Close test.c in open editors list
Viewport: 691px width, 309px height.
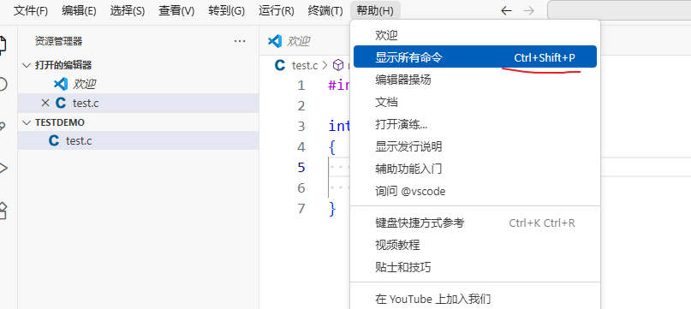45,104
